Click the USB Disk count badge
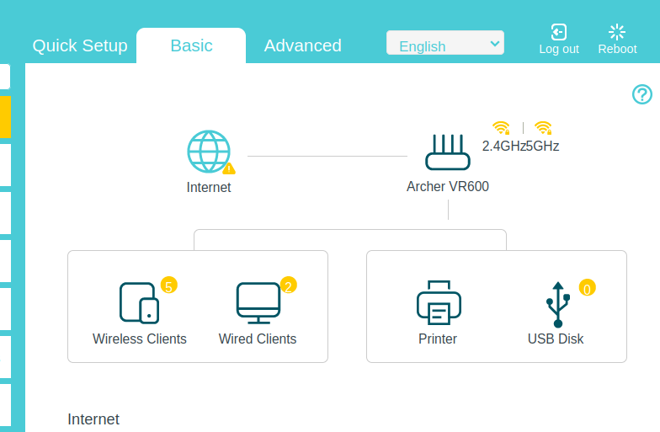 coord(587,288)
